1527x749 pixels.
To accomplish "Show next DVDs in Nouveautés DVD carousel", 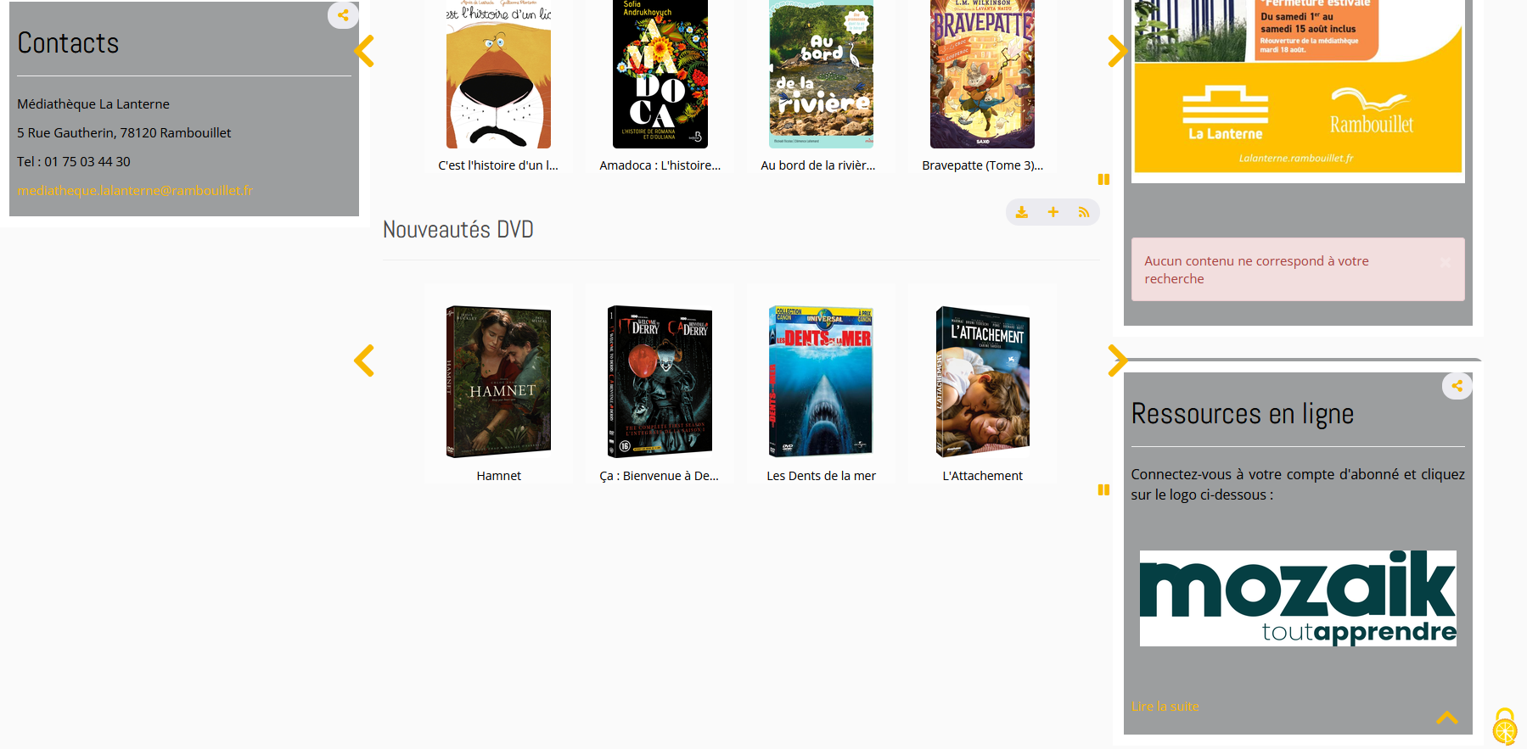I will click(1117, 361).
